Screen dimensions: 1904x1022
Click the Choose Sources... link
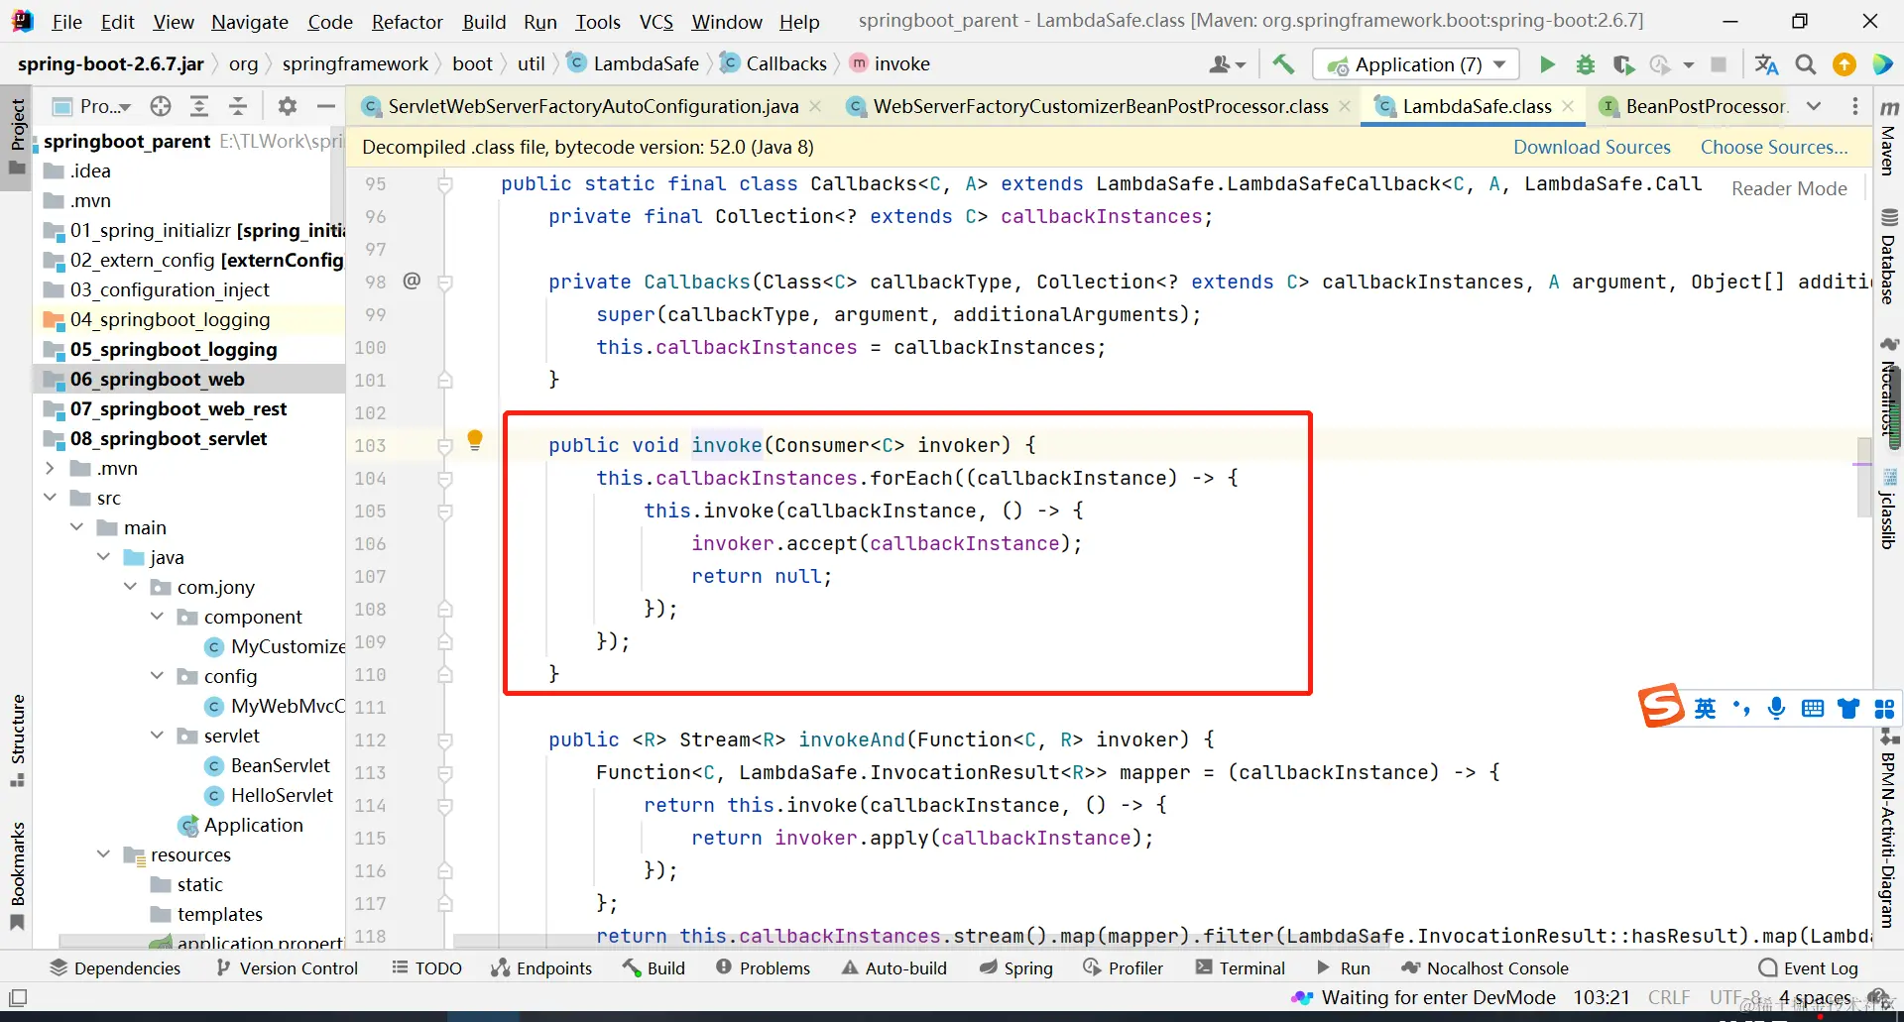(x=1774, y=147)
